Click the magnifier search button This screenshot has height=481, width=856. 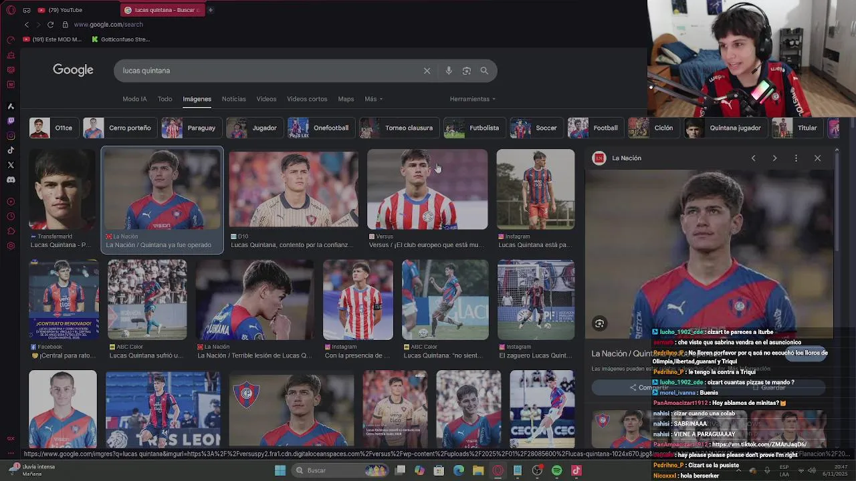pyautogui.click(x=484, y=71)
